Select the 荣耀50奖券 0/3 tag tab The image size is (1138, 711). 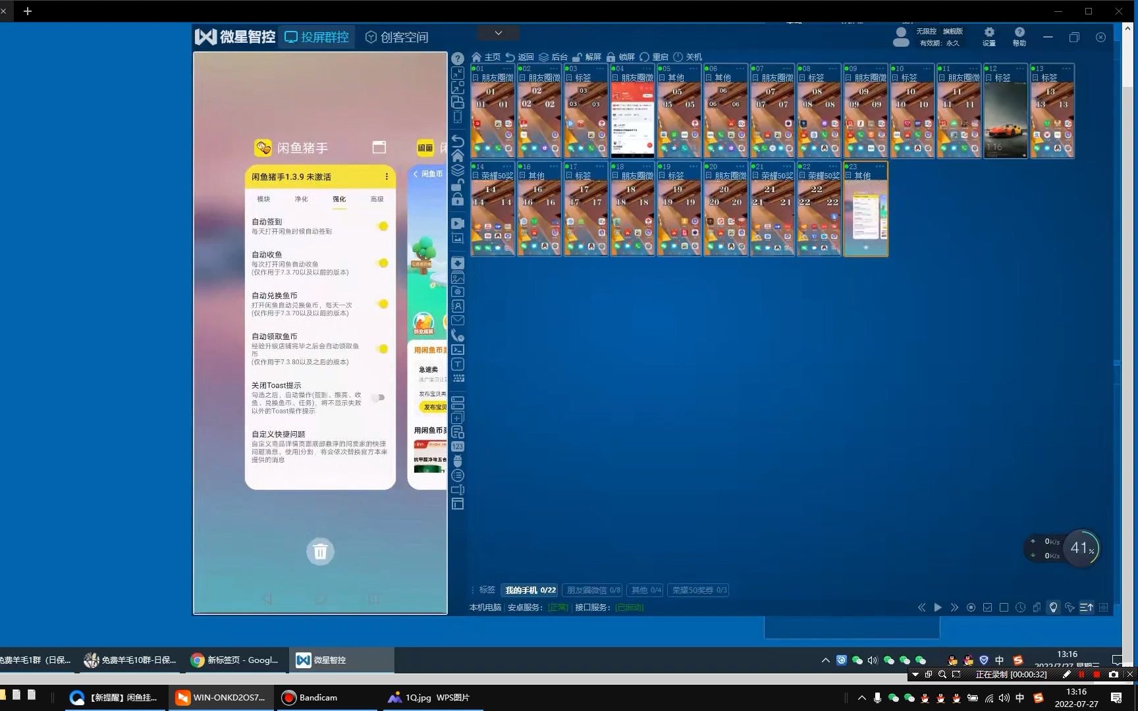[699, 591]
